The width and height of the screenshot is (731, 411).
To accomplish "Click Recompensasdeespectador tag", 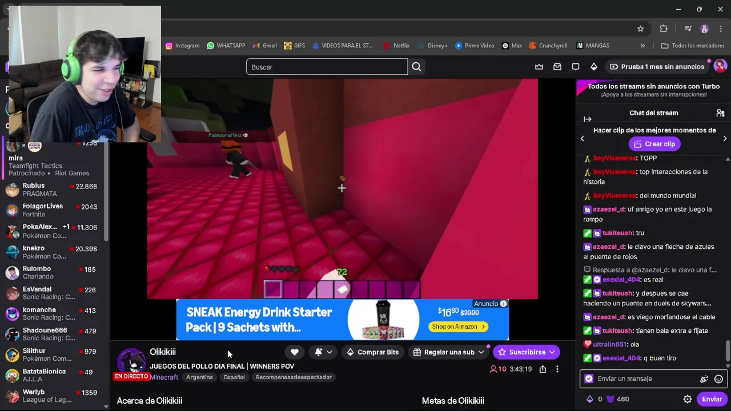I will click(294, 377).
